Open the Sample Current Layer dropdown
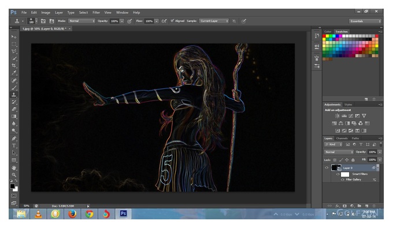Viewport: 393px width, 228px height. pos(214,21)
